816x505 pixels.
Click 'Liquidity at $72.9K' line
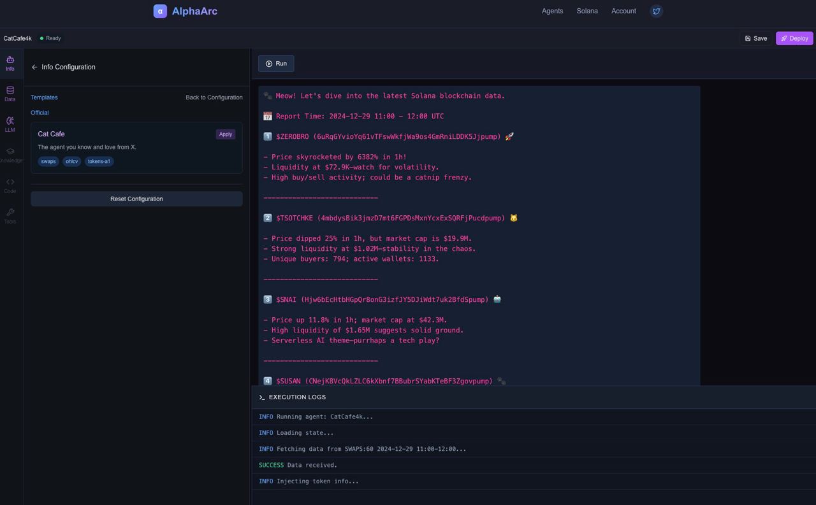coord(351,167)
